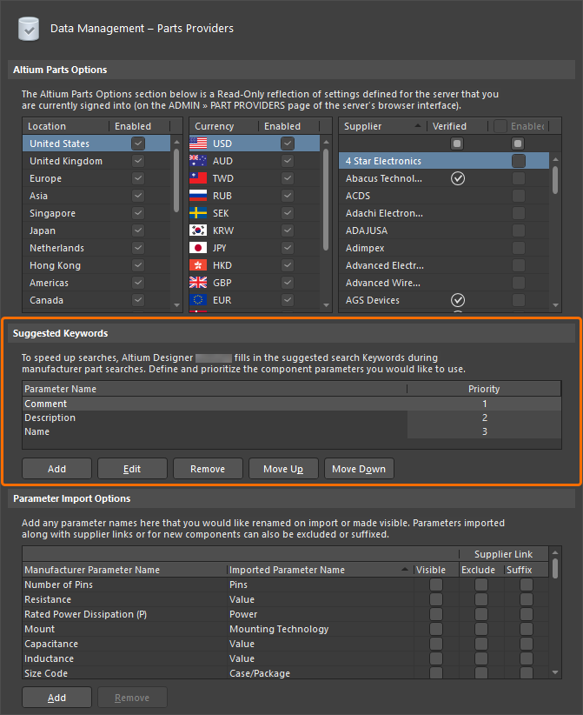
Task: Click Parameter Name column header
Action: pyautogui.click(x=215, y=389)
